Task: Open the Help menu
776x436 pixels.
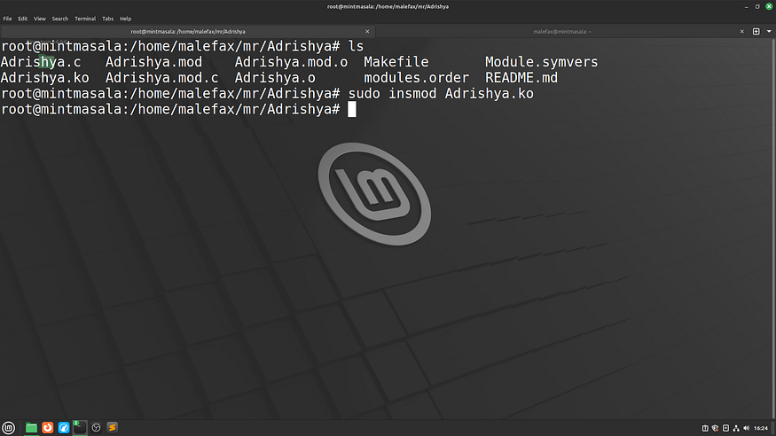Action: point(126,19)
